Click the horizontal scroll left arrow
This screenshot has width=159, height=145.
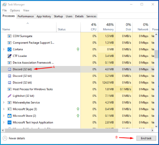click(3, 130)
